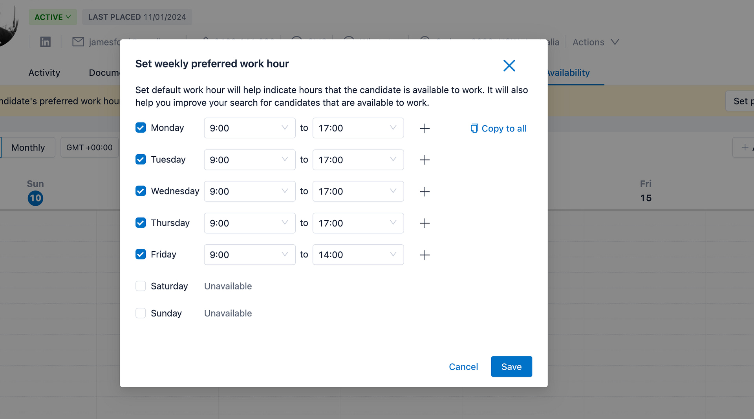Uncheck the Monday availability checkbox

(x=140, y=127)
